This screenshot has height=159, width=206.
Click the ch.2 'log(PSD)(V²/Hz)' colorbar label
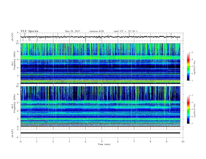pyautogui.click(x=195, y=111)
